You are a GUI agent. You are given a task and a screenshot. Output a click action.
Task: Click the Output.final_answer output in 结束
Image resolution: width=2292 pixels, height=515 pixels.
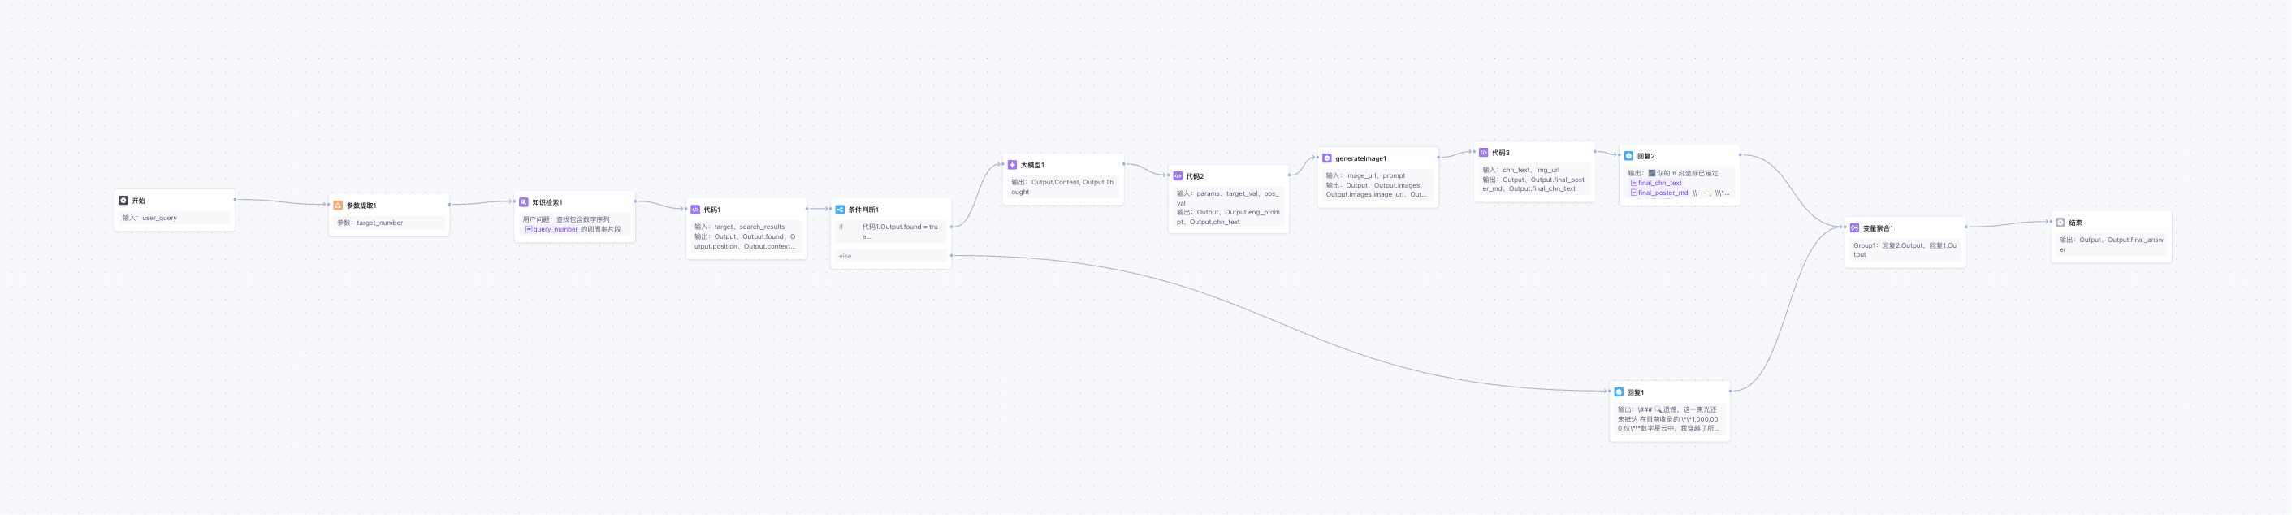click(2111, 245)
